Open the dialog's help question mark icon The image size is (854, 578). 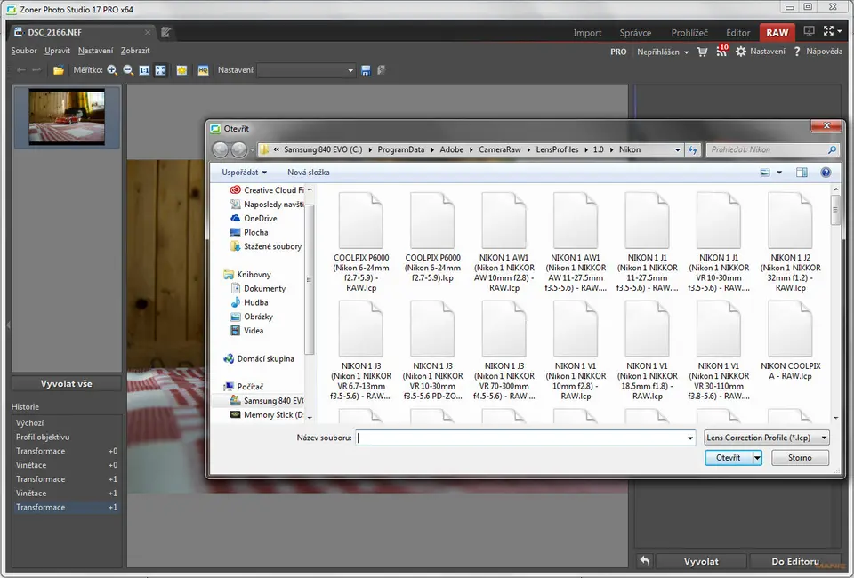(x=826, y=173)
